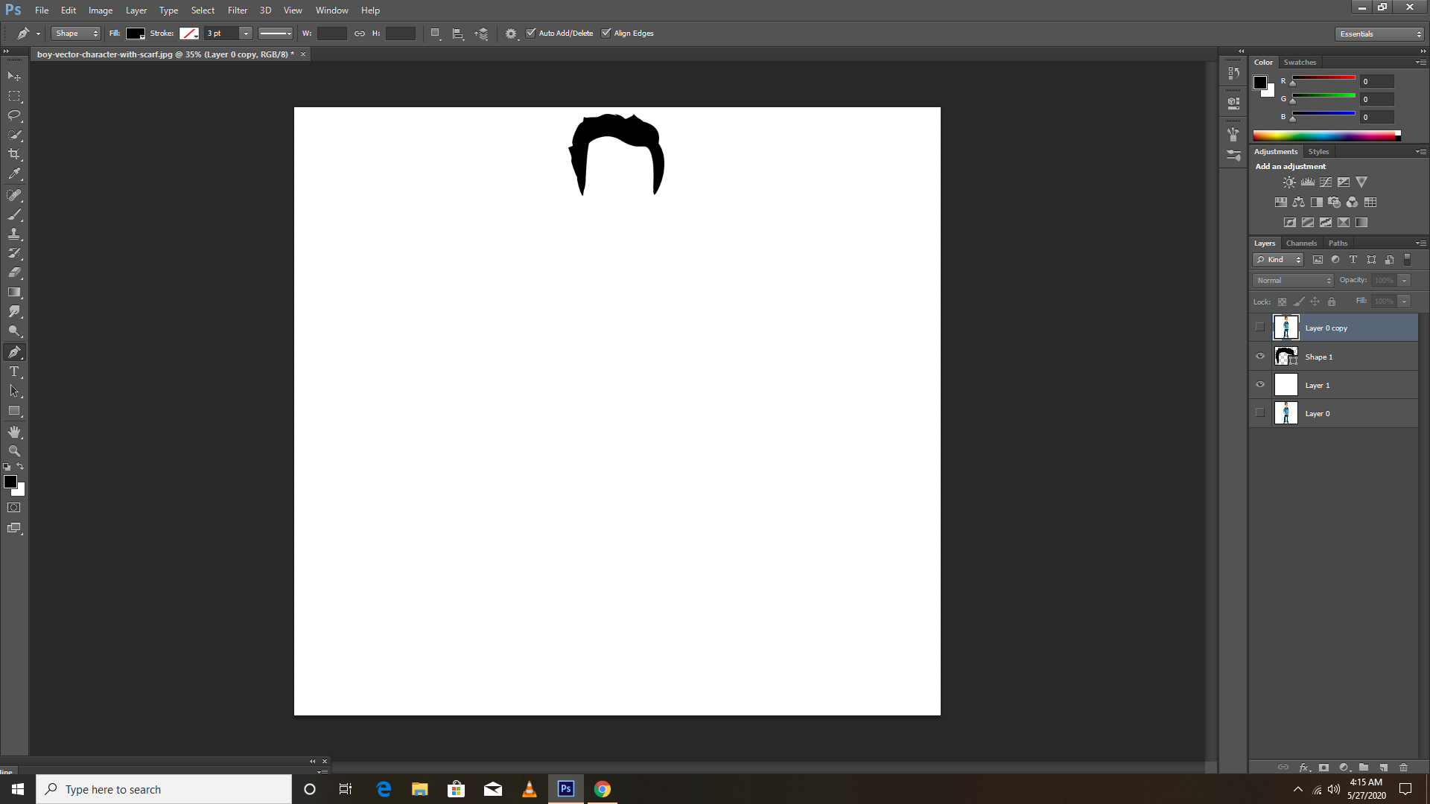Open the Filter menu
This screenshot has height=804, width=1430.
coord(237,10)
